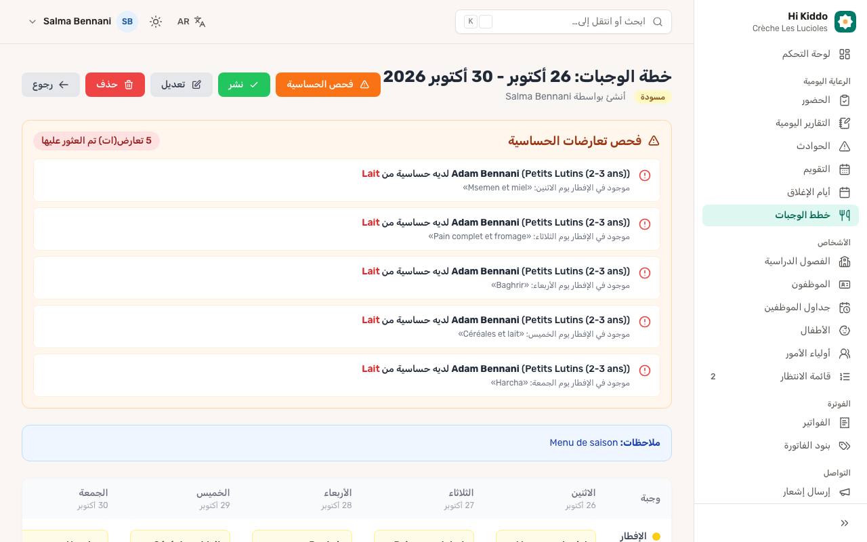Select the Harcha allergy conflict row
The height and width of the screenshot is (542, 867).
(x=347, y=375)
